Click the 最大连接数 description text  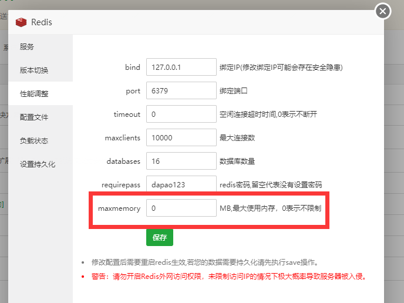point(237,137)
